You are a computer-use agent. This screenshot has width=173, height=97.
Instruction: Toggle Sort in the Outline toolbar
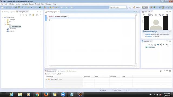click(x=155, y=44)
